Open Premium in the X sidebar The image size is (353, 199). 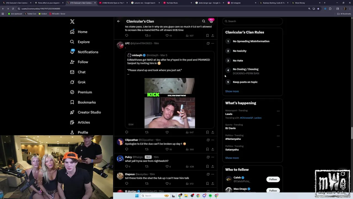81,92
